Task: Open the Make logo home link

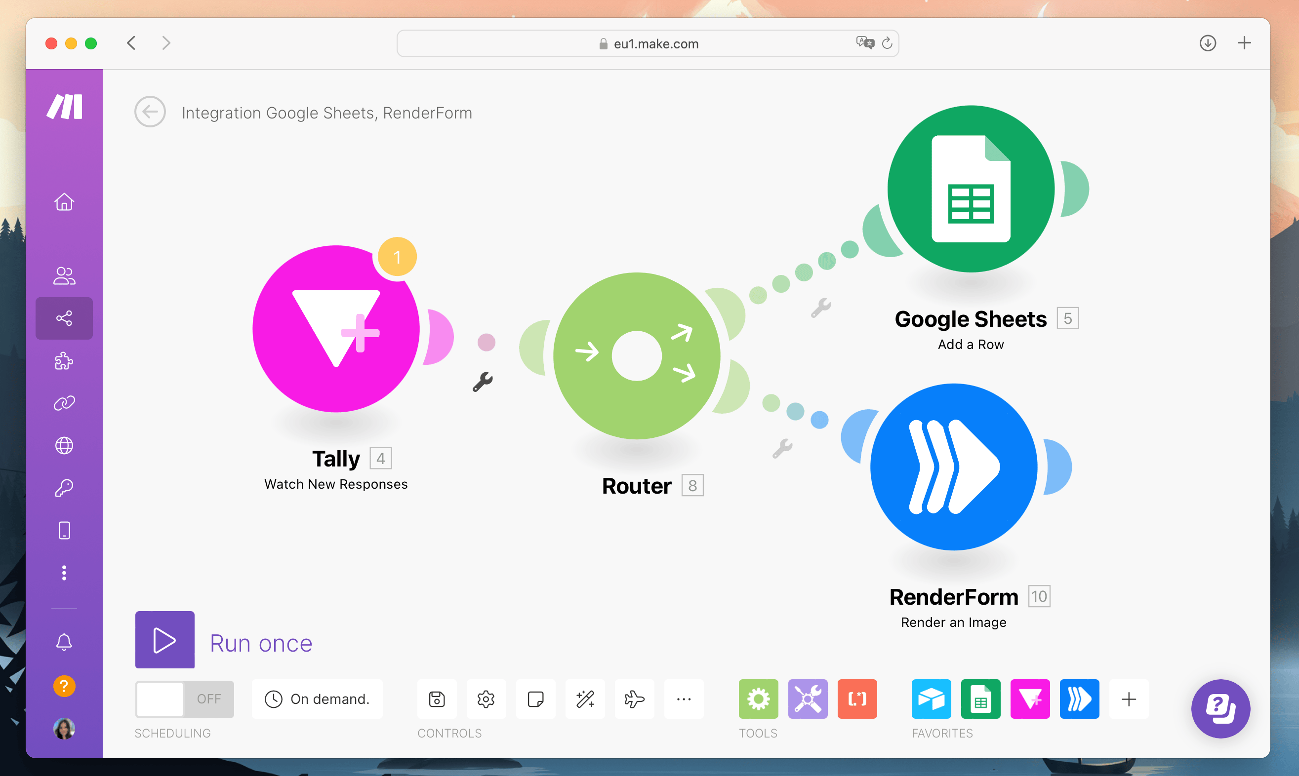Action: 64,107
